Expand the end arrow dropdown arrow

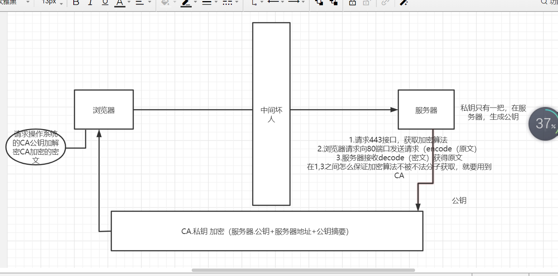pyautogui.click(x=303, y=2)
